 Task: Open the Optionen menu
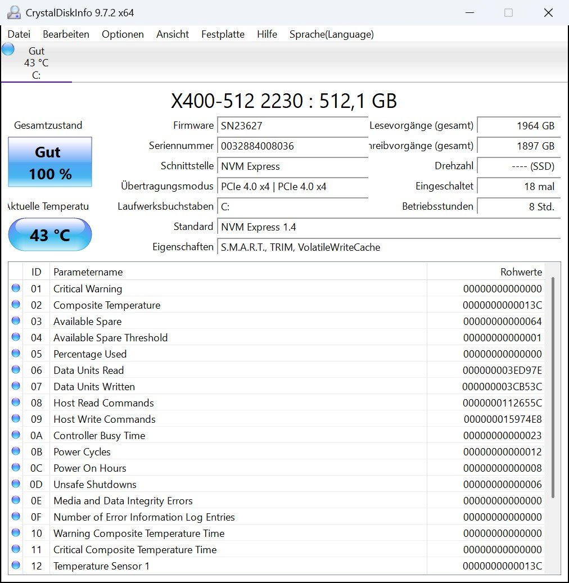[x=123, y=34]
